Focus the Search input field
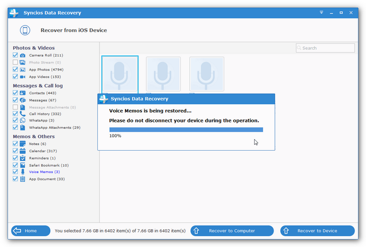The image size is (366, 247). pos(325,48)
